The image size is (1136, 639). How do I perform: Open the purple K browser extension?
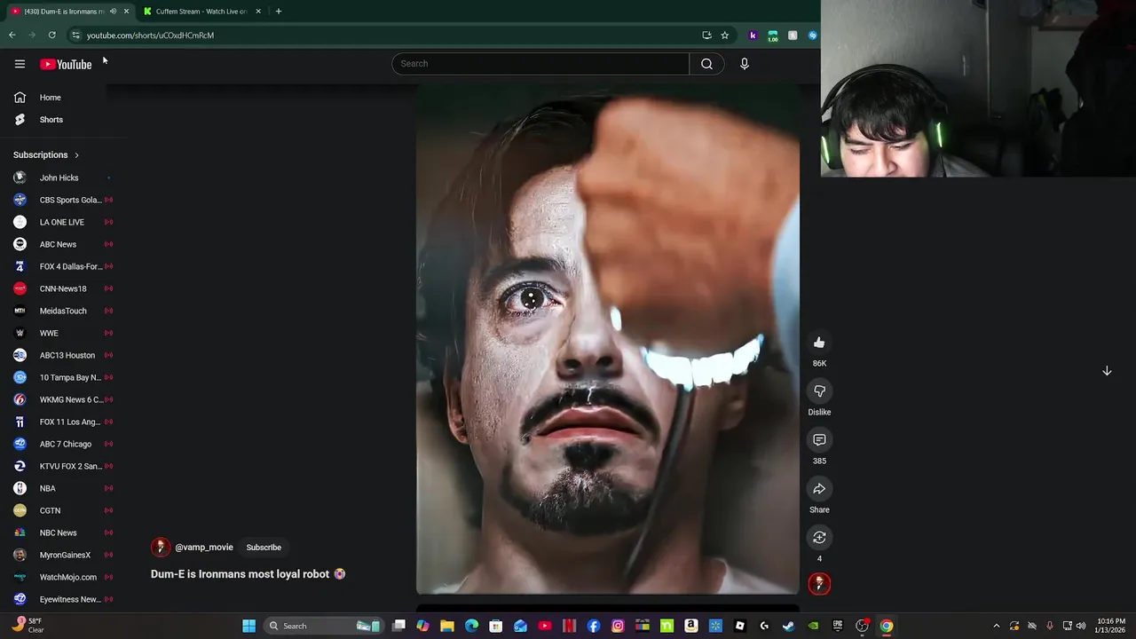point(753,35)
